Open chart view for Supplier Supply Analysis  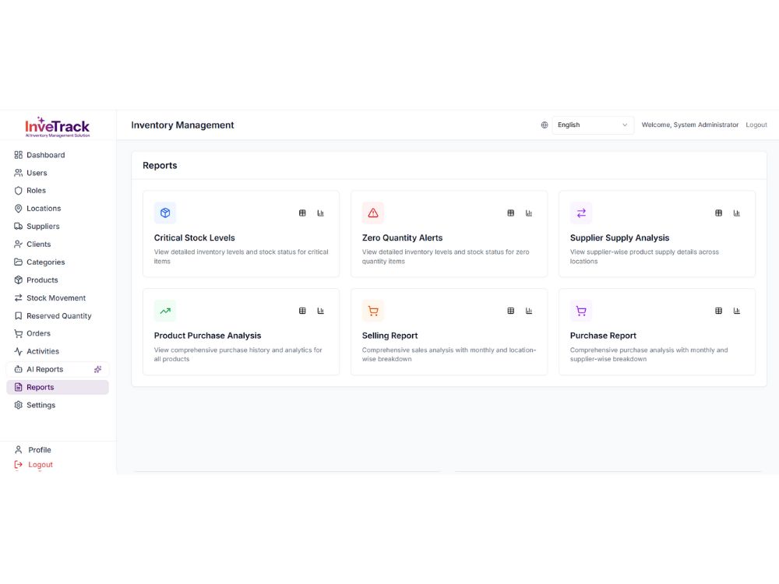(x=737, y=213)
